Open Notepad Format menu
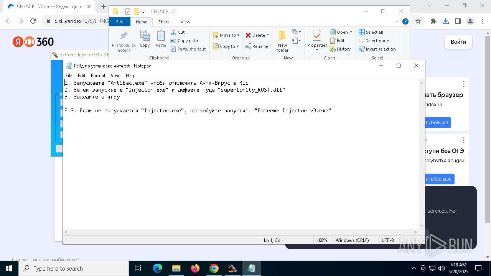The width and height of the screenshot is (491, 276). (98, 76)
